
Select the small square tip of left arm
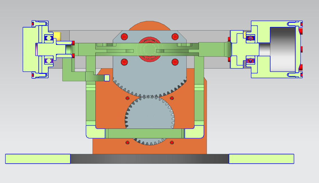click(x=107, y=78)
